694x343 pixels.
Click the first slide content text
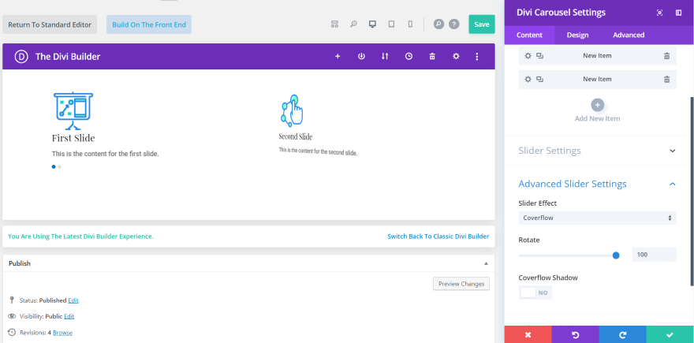tap(106, 154)
